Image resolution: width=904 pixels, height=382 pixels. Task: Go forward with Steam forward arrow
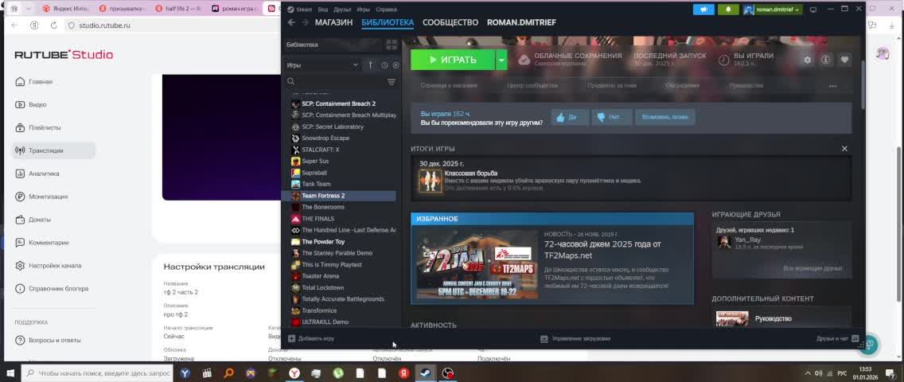pyautogui.click(x=305, y=22)
